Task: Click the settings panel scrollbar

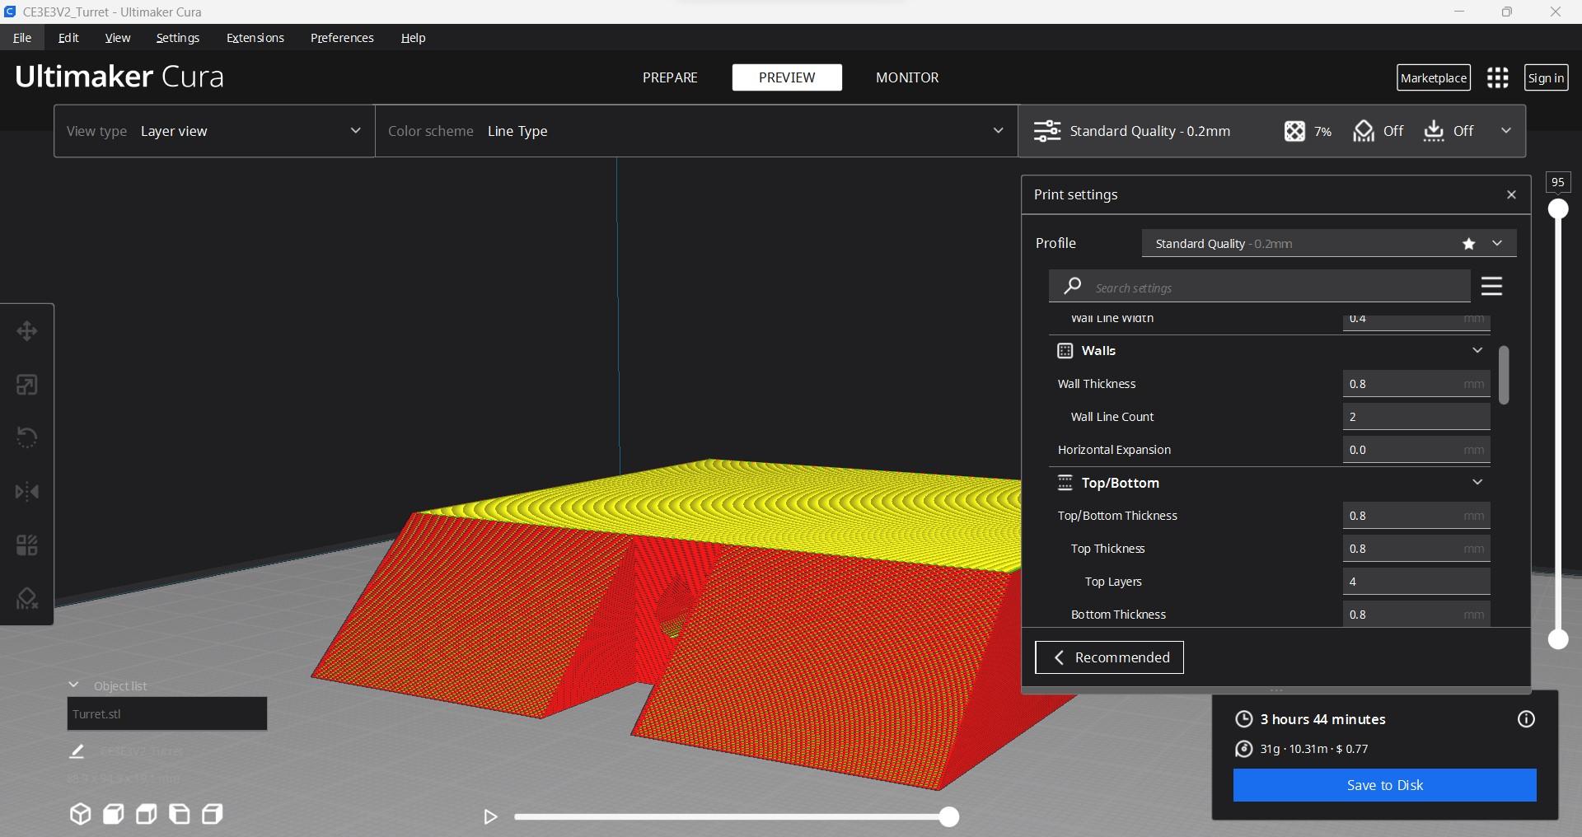Action: click(x=1504, y=375)
